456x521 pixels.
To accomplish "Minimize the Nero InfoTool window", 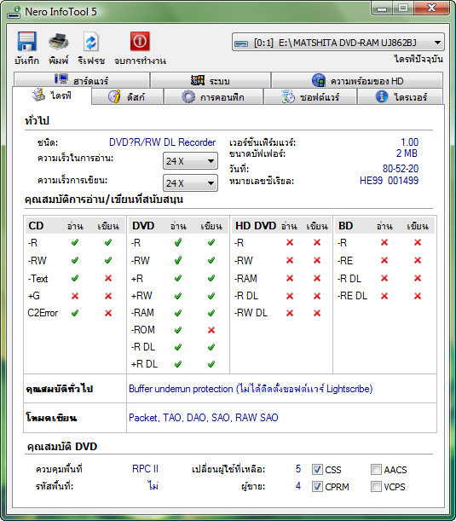I will tap(382, 8).
